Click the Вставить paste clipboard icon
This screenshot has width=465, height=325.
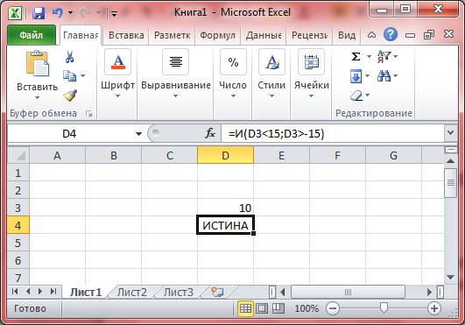38,63
